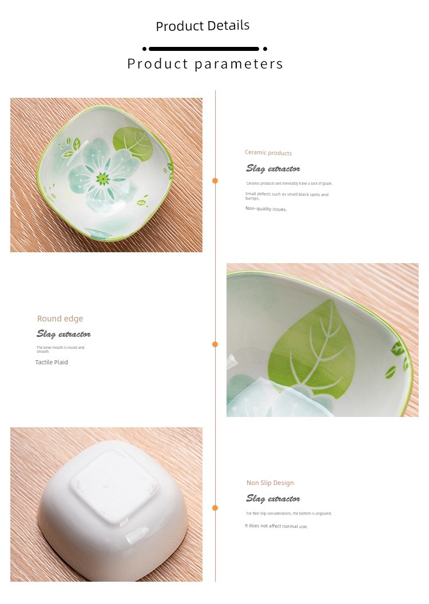
Task: Click the Non-quality issues text
Action: pyautogui.click(x=266, y=209)
